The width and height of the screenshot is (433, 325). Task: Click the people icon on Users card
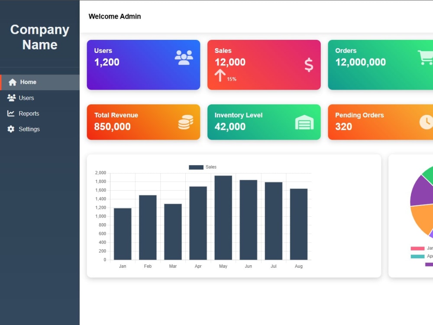tap(184, 58)
